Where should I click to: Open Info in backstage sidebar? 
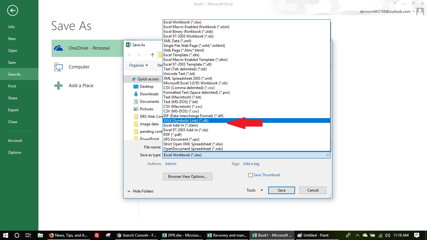coord(19,27)
